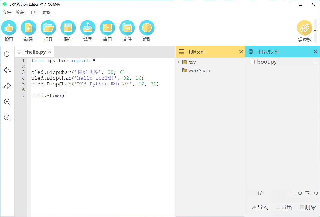Image resolution: width=320 pixels, height=217 pixels.
Task: Redo with the right-curved arrow icon
Action: 7,86
